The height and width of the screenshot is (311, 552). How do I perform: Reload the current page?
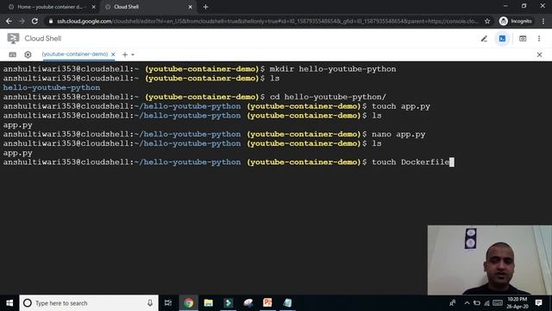pos(34,21)
